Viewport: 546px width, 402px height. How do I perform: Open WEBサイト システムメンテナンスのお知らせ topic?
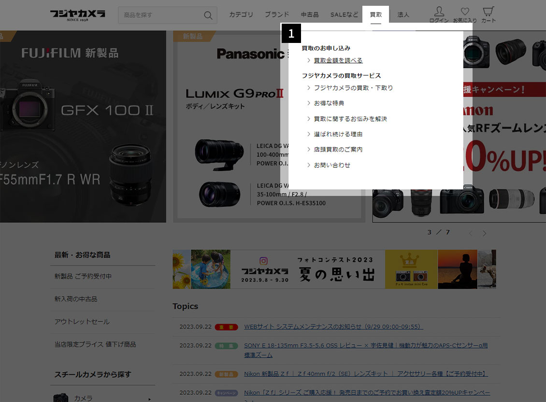(333, 327)
